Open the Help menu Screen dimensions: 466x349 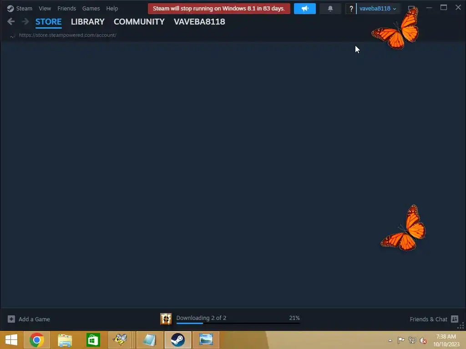(x=112, y=8)
